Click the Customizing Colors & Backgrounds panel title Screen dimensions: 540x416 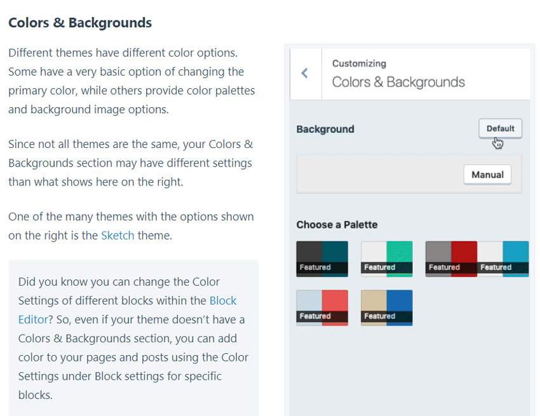click(398, 82)
